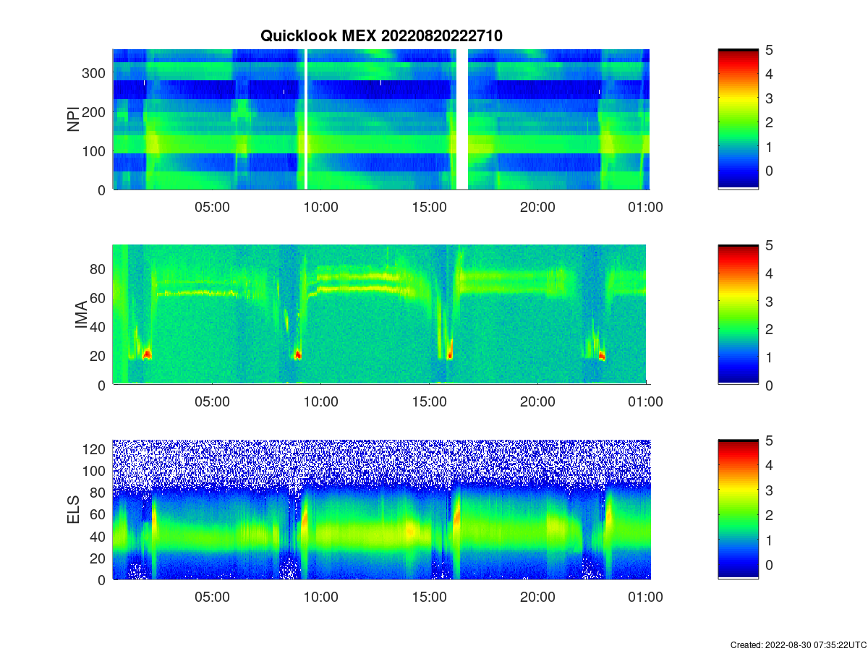This screenshot has height=651, width=868.
Task: Click the 20:00 tick under the NPI plot
Action: pyautogui.click(x=537, y=207)
